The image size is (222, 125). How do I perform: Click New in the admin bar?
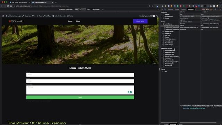(39, 16)
